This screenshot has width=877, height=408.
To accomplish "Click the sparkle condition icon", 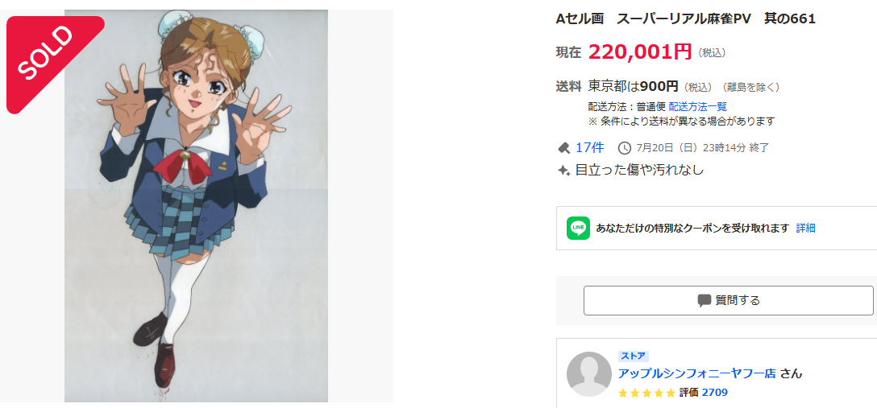I will tap(563, 171).
